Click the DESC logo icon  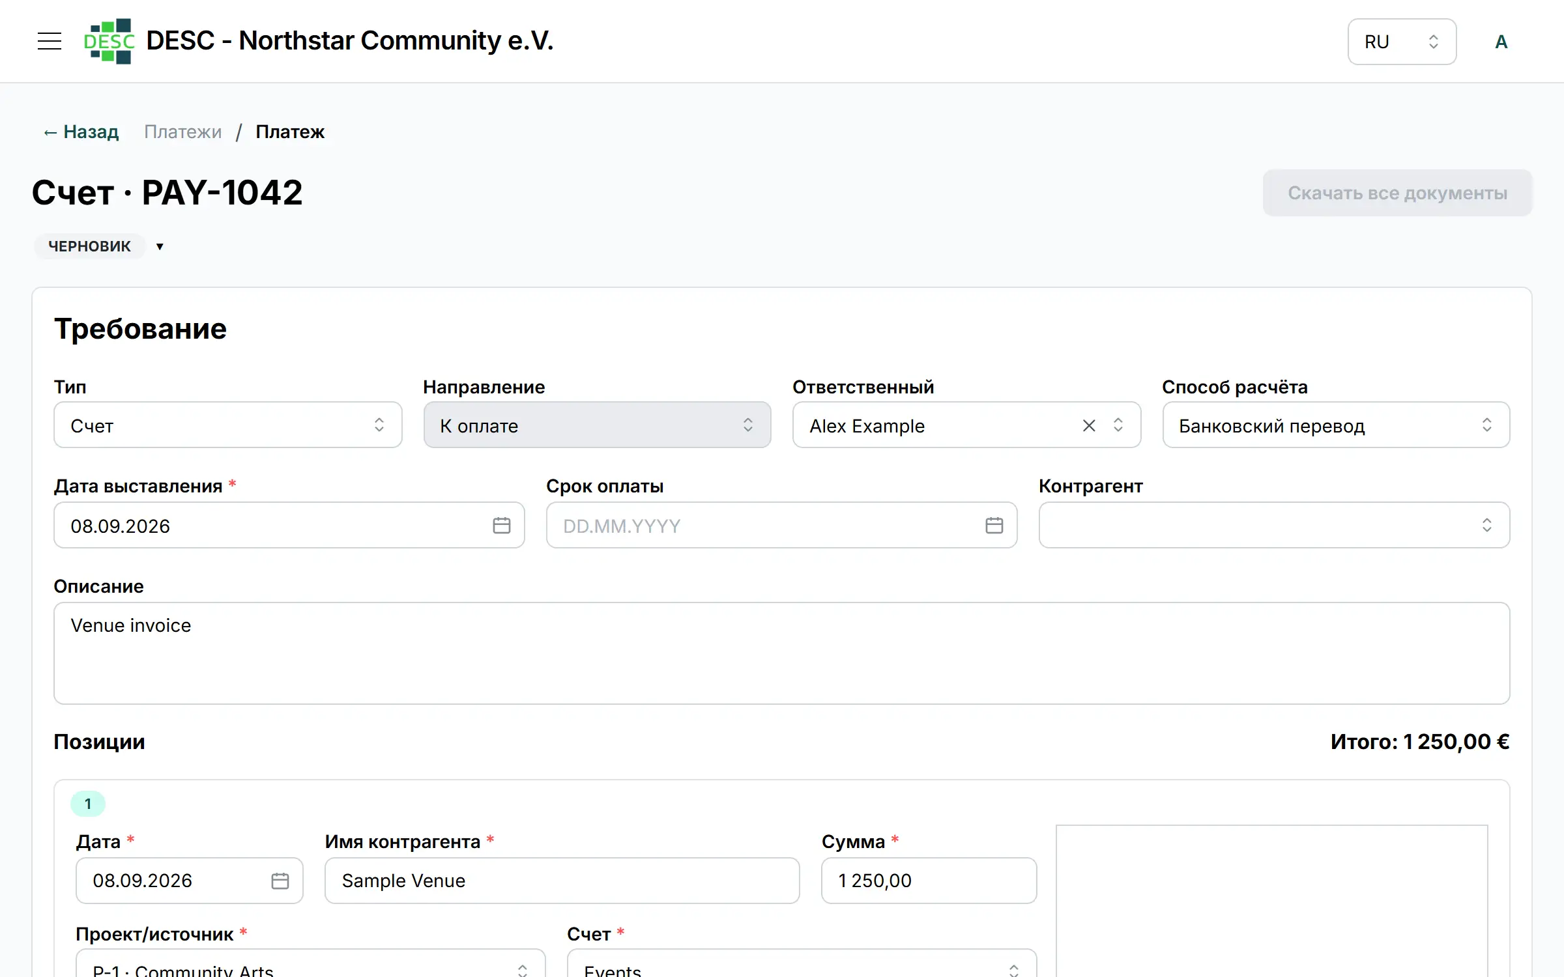click(x=109, y=41)
